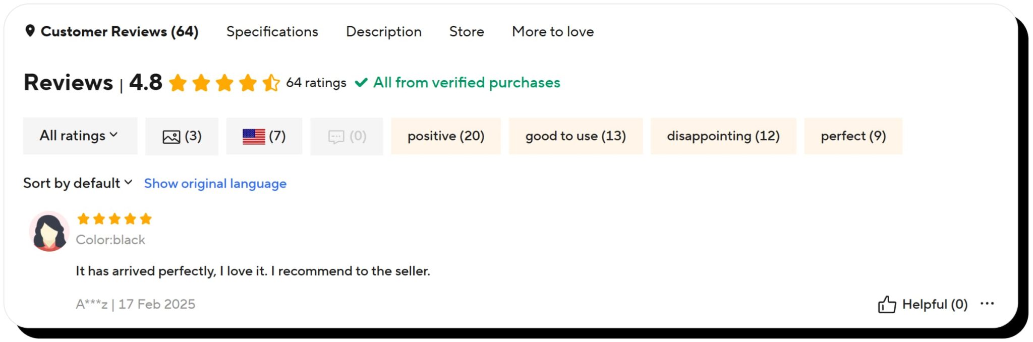The height and width of the screenshot is (342, 1033).
Task: Open the photo reviews filter with image icon
Action: 172,136
